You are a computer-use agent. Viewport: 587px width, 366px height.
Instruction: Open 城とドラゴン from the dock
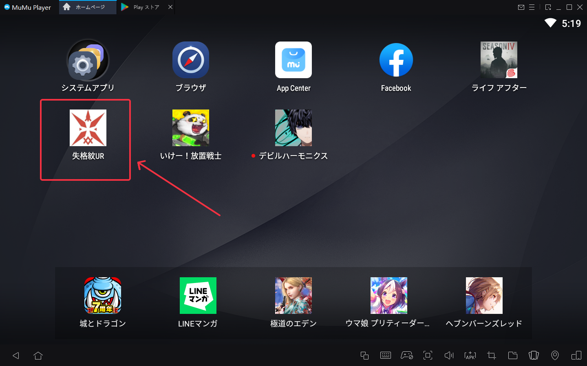tap(103, 296)
